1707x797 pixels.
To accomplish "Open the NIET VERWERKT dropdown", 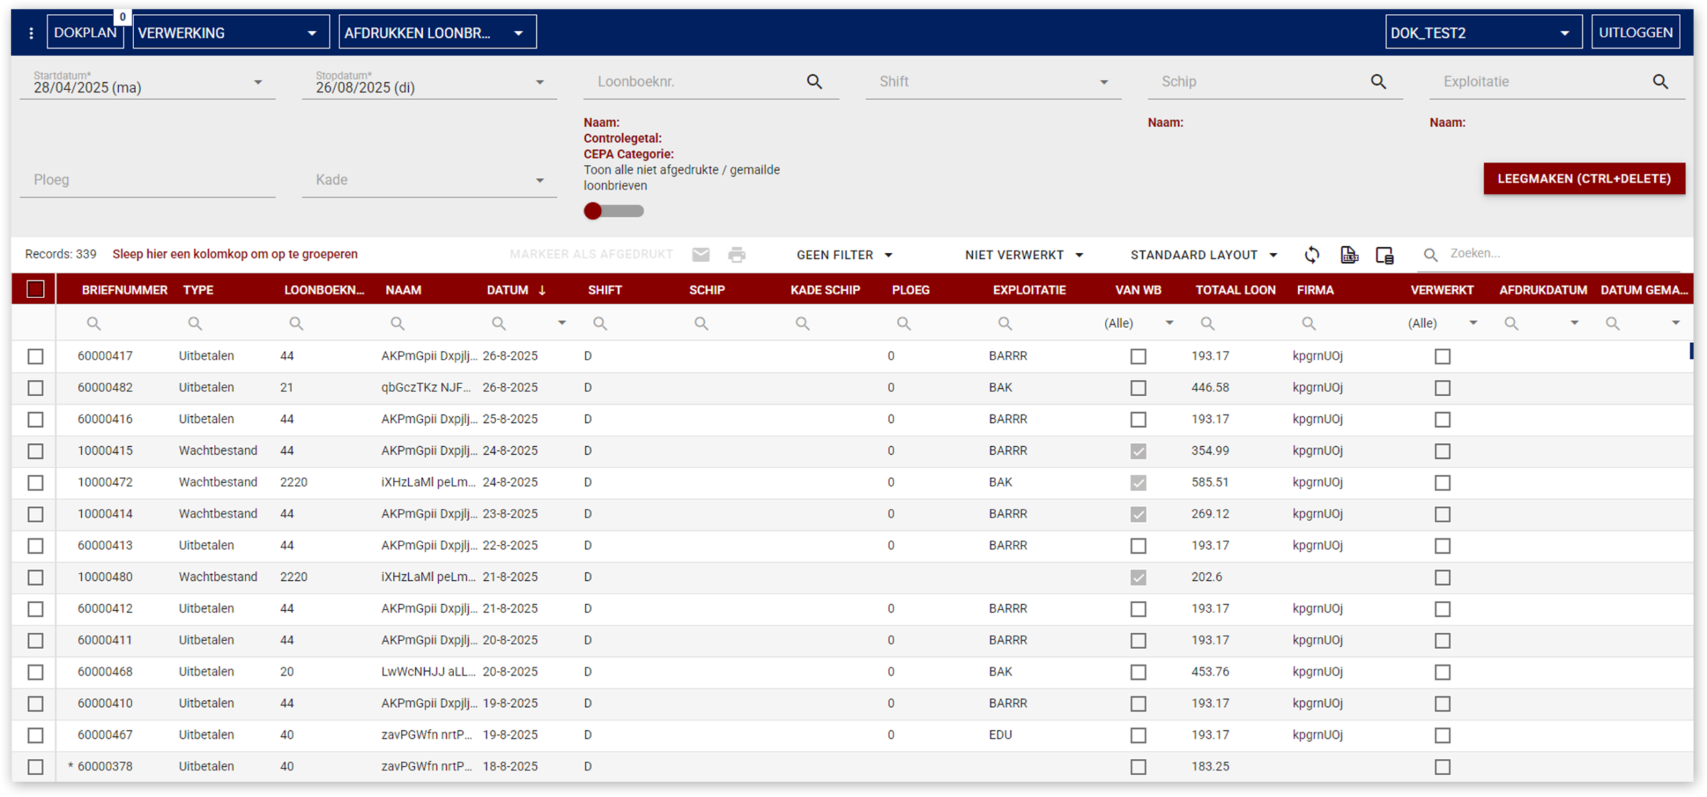I will [x=1024, y=255].
